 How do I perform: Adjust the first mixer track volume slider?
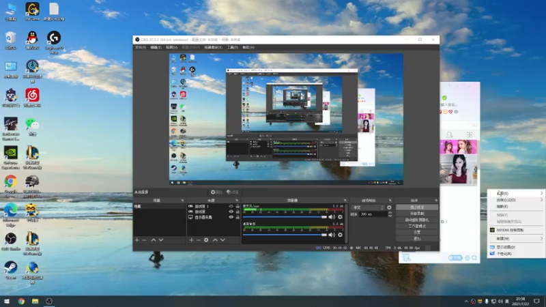[x=285, y=217]
